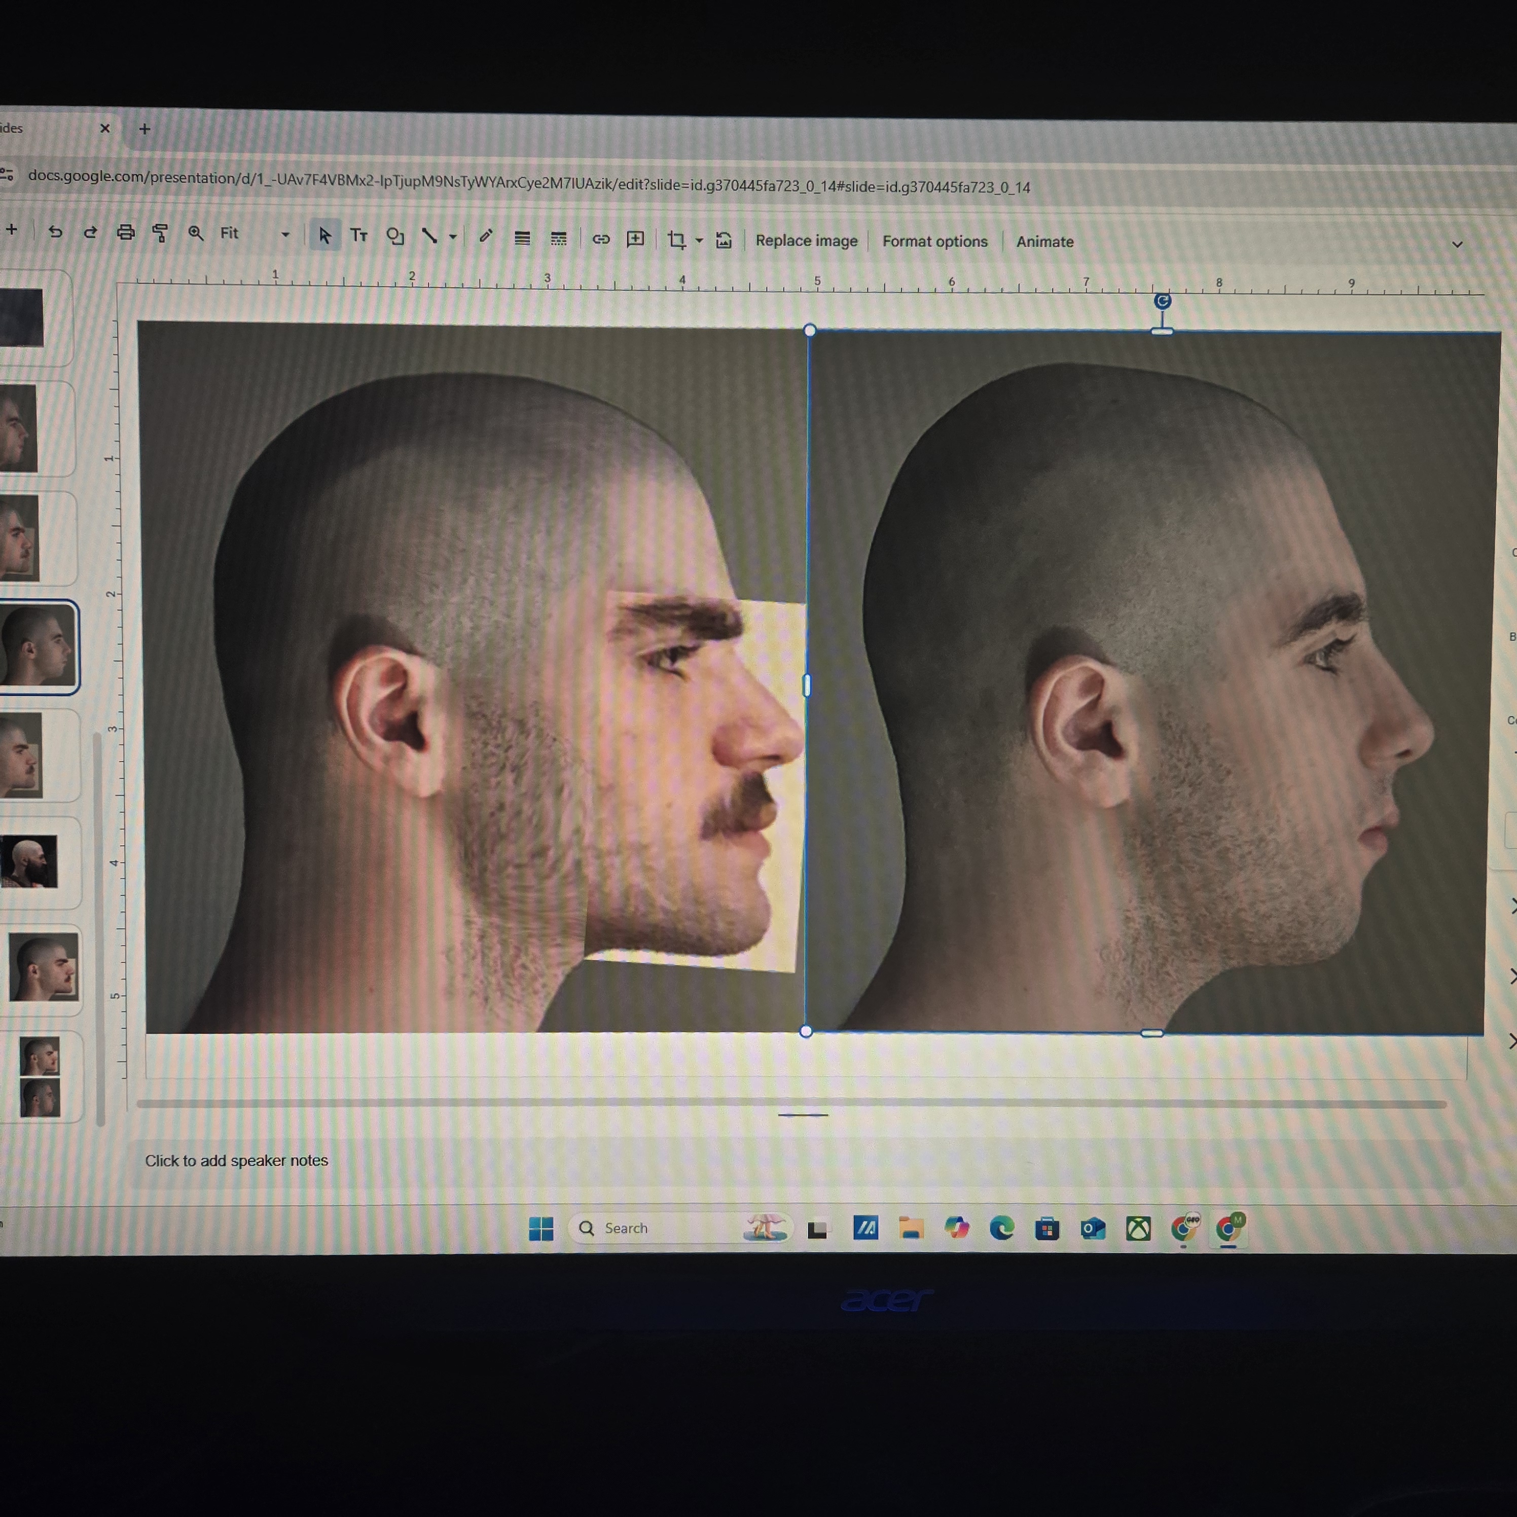Click the browser address bar URL
This screenshot has width=1517, height=1517.
click(x=529, y=182)
